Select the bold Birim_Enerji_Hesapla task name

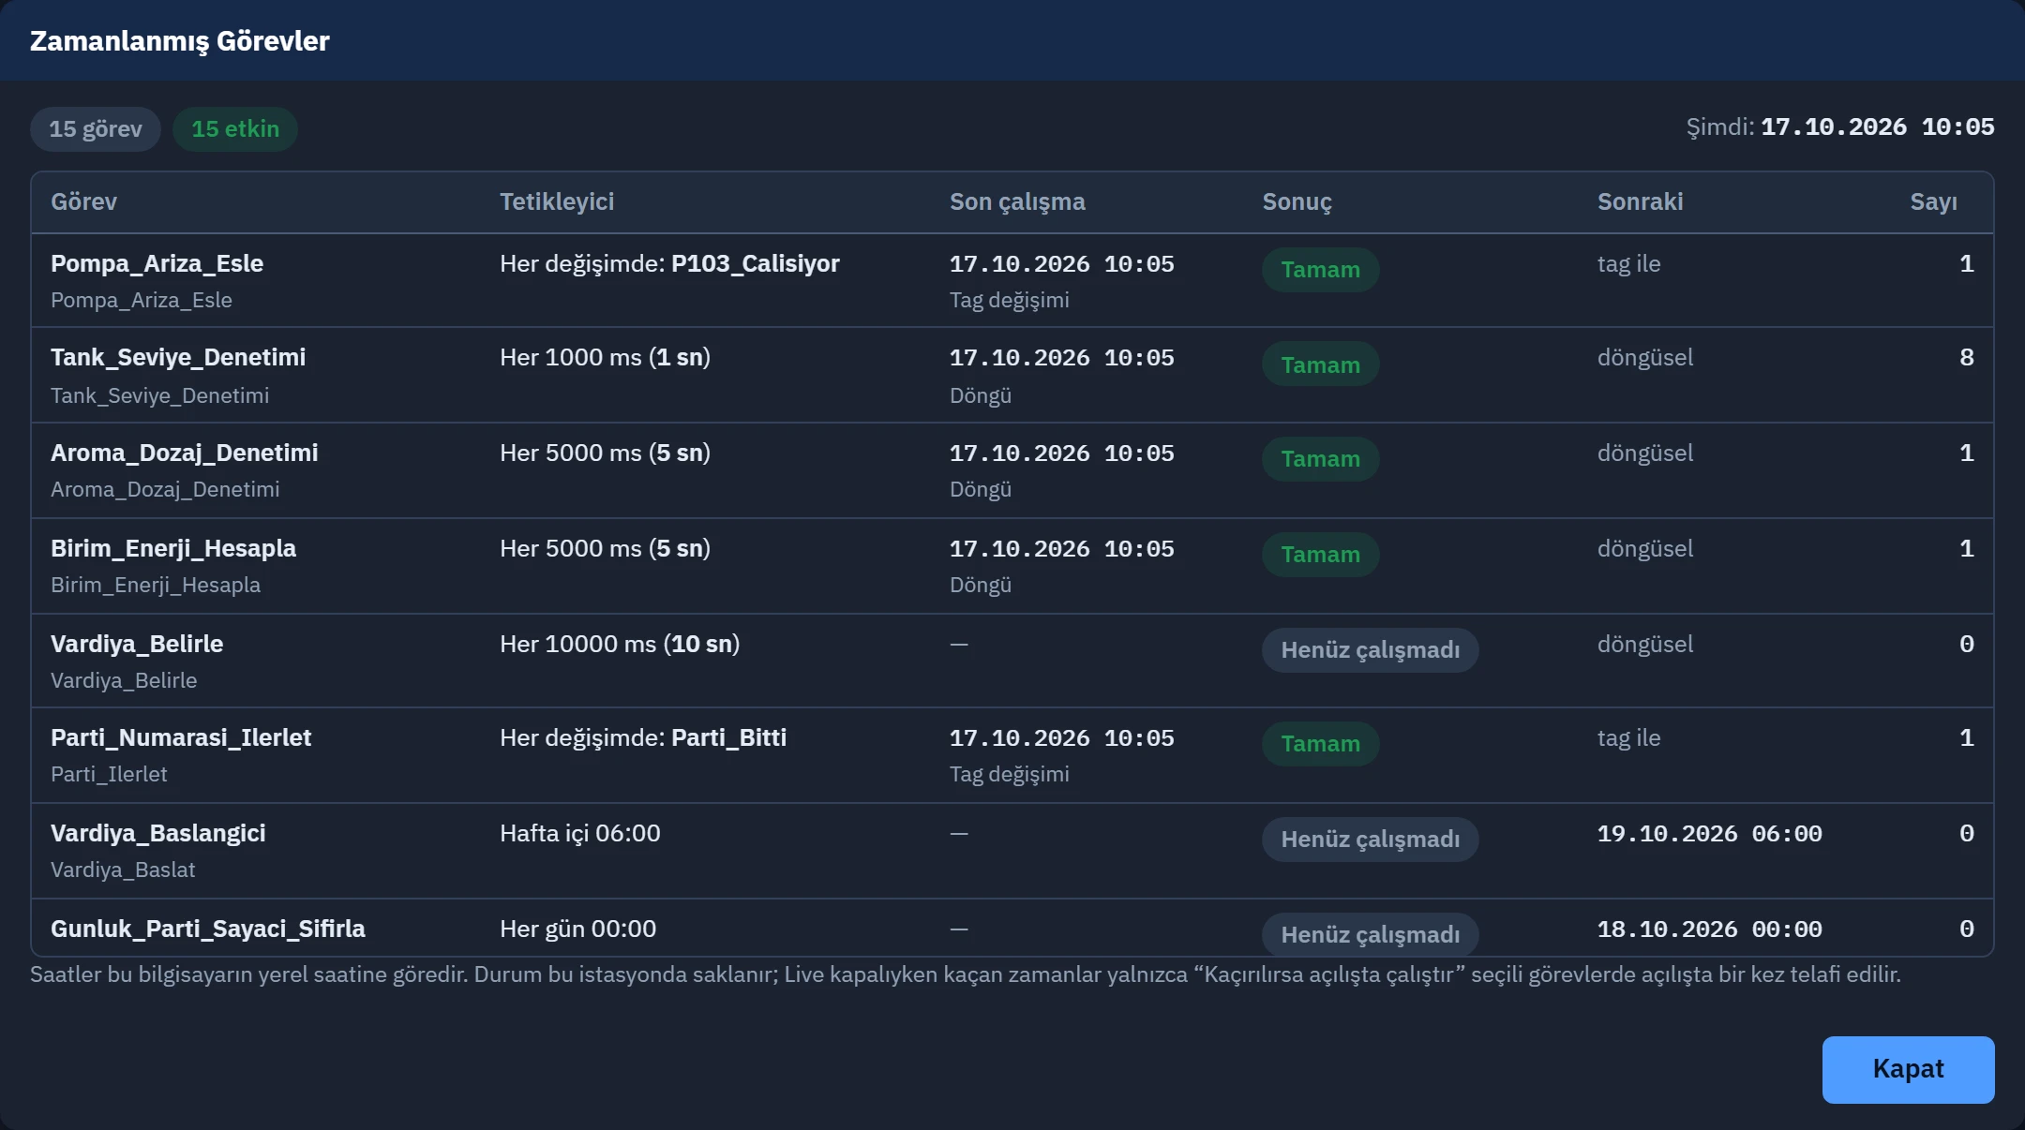point(173,548)
